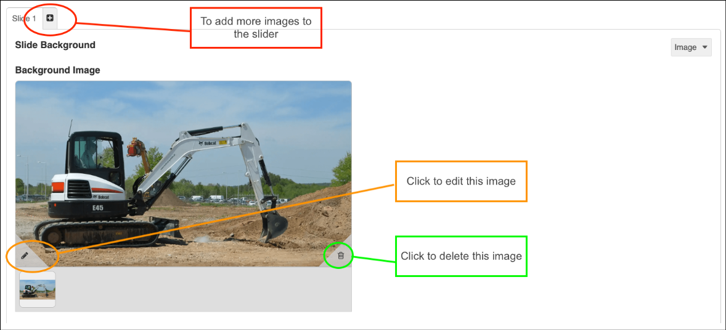Click the excavator's rubber tracks
This screenshot has width=726, height=330.
[x=92, y=233]
